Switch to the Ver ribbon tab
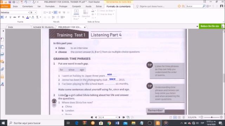The height and width of the screenshot is (126, 225). 39,6
